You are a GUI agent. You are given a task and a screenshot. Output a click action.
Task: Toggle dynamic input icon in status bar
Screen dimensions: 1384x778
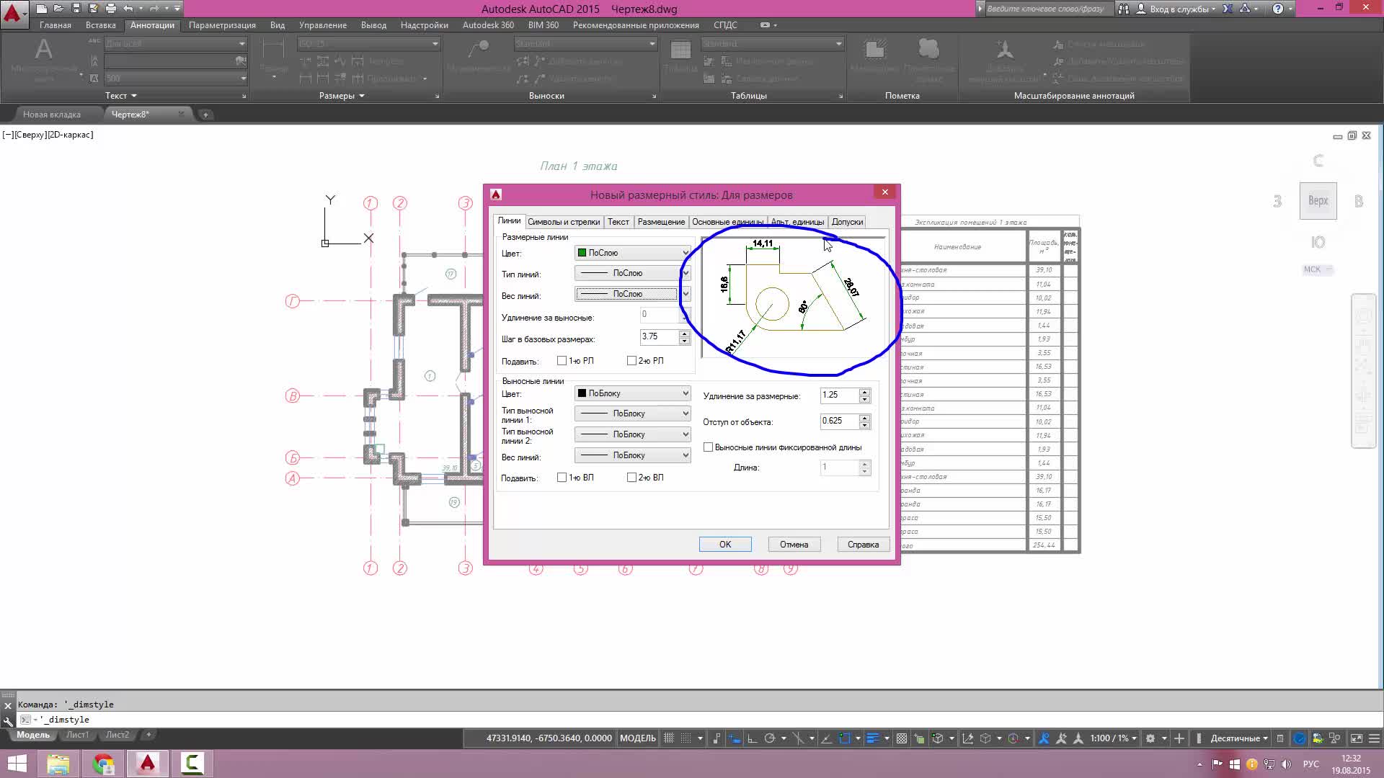(x=735, y=738)
